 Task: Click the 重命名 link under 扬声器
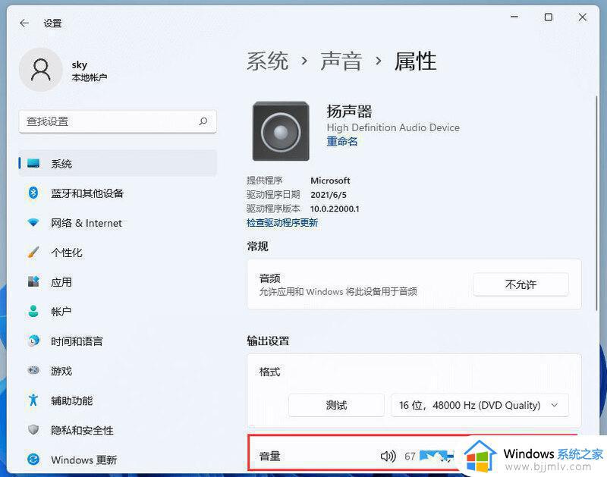(x=342, y=142)
